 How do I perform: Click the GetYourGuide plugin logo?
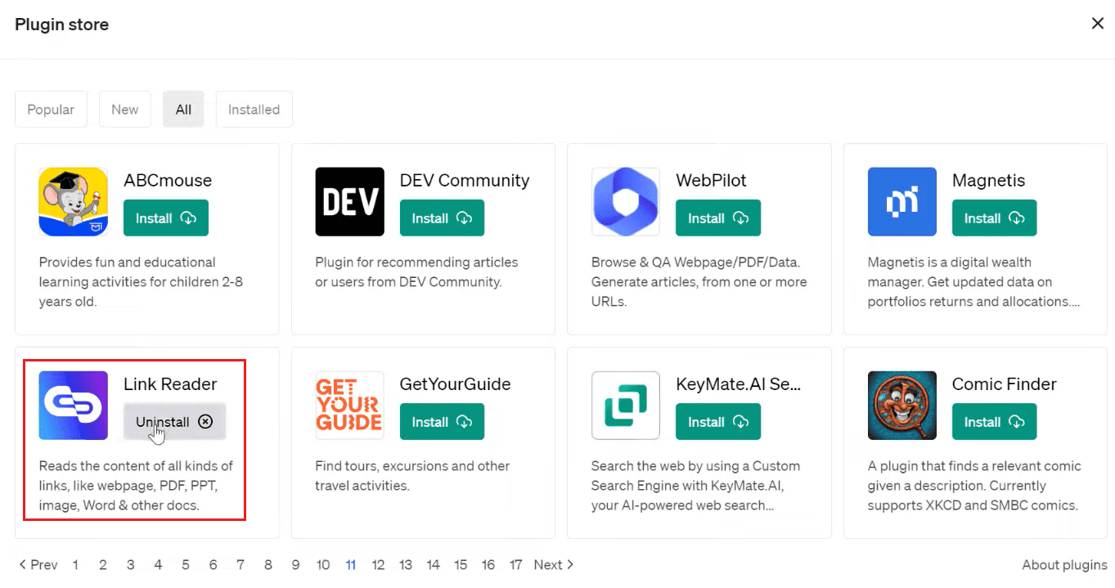pyautogui.click(x=349, y=406)
